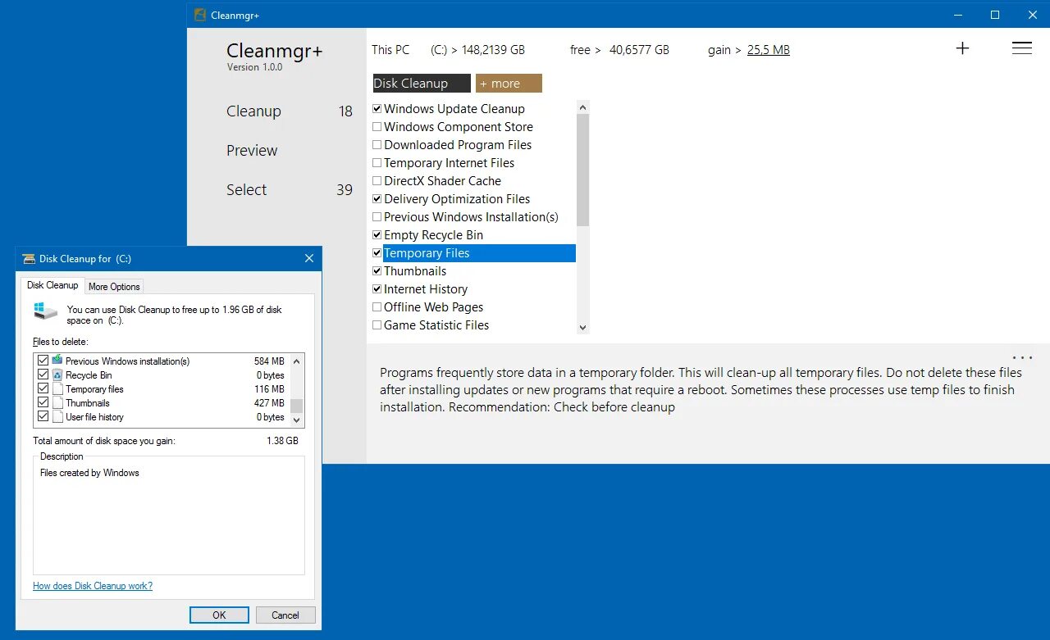The image size is (1050, 640).
Task: Click the free 40,6577 GB value
Action: (x=639, y=49)
